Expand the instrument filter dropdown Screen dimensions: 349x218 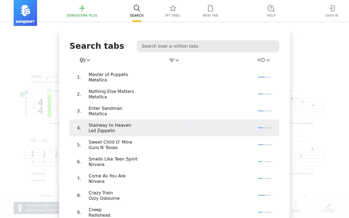click(85, 60)
